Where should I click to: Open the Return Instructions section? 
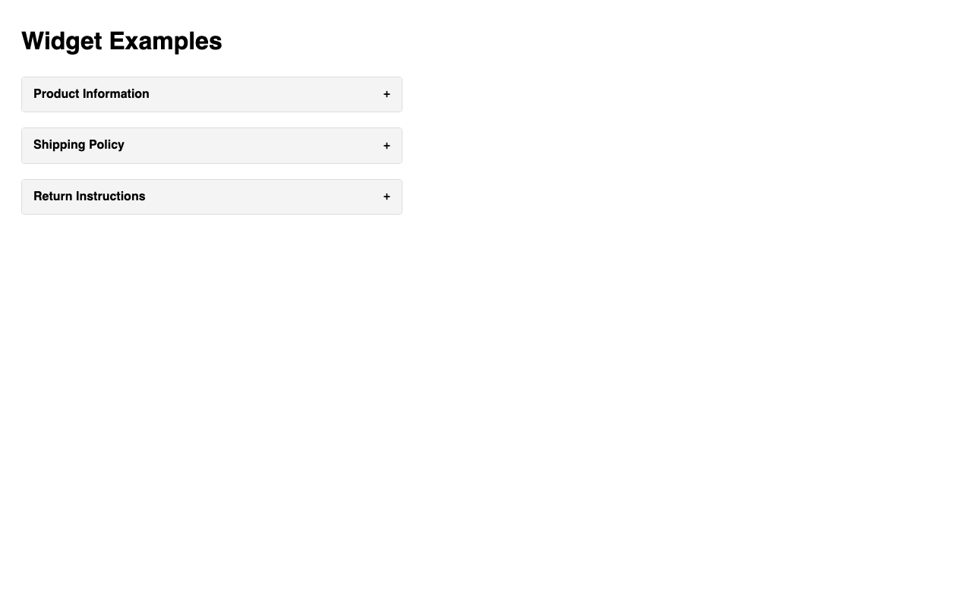(211, 197)
